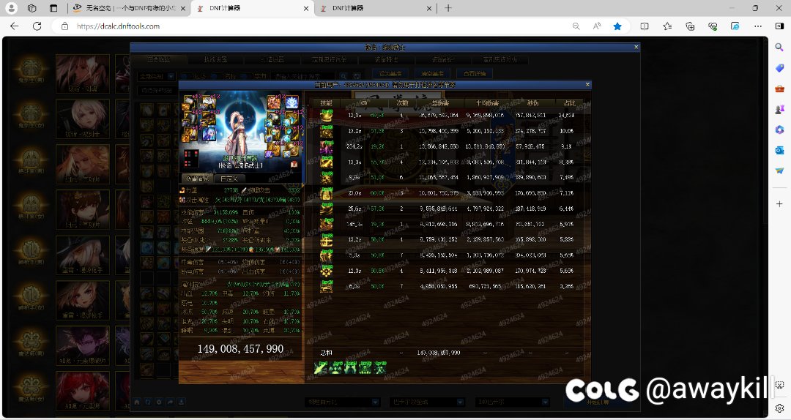791x420 pixels.
Task: Select the character portrait beside 神枪手(男) emblem
Action: click(x=83, y=255)
